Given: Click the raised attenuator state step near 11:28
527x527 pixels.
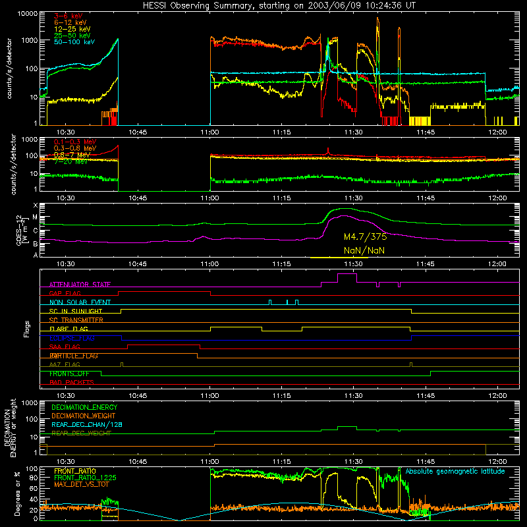Looking at the screenshot, I should [347, 274].
